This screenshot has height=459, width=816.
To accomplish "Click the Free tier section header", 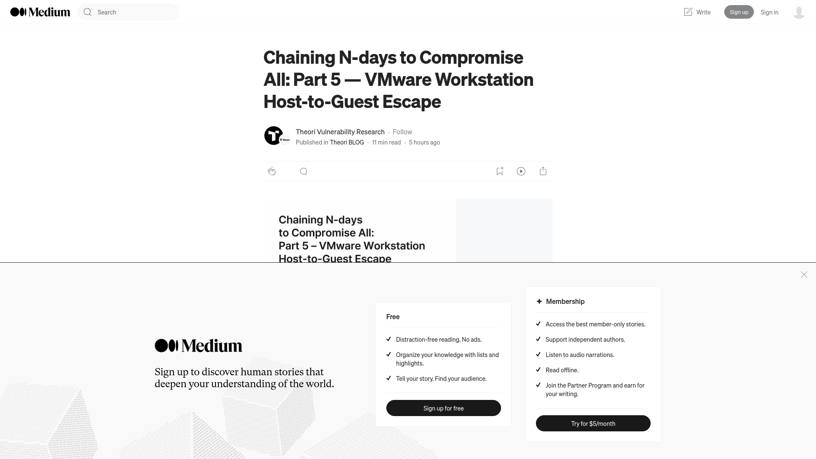I will pos(392,316).
